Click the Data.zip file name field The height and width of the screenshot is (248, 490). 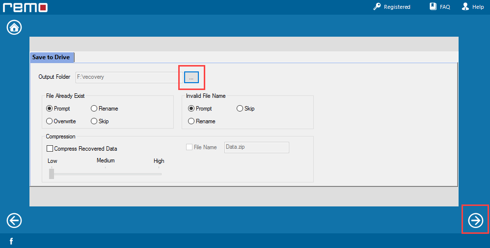(x=257, y=148)
